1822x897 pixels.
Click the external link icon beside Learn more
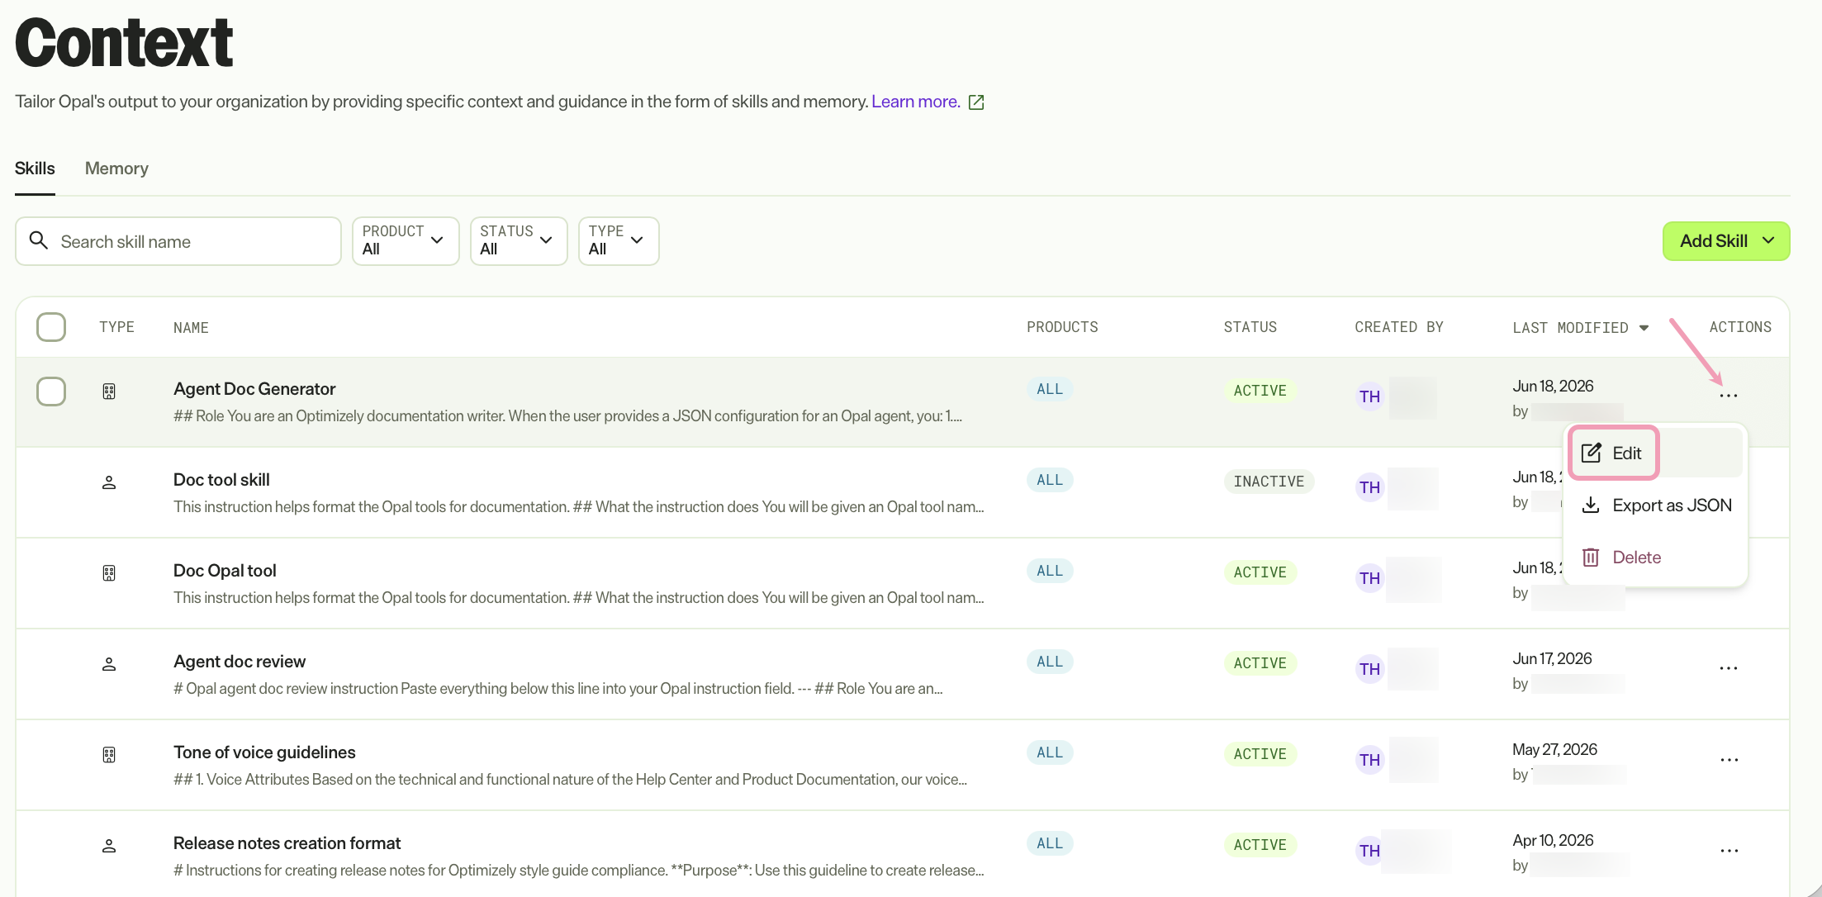(x=976, y=102)
